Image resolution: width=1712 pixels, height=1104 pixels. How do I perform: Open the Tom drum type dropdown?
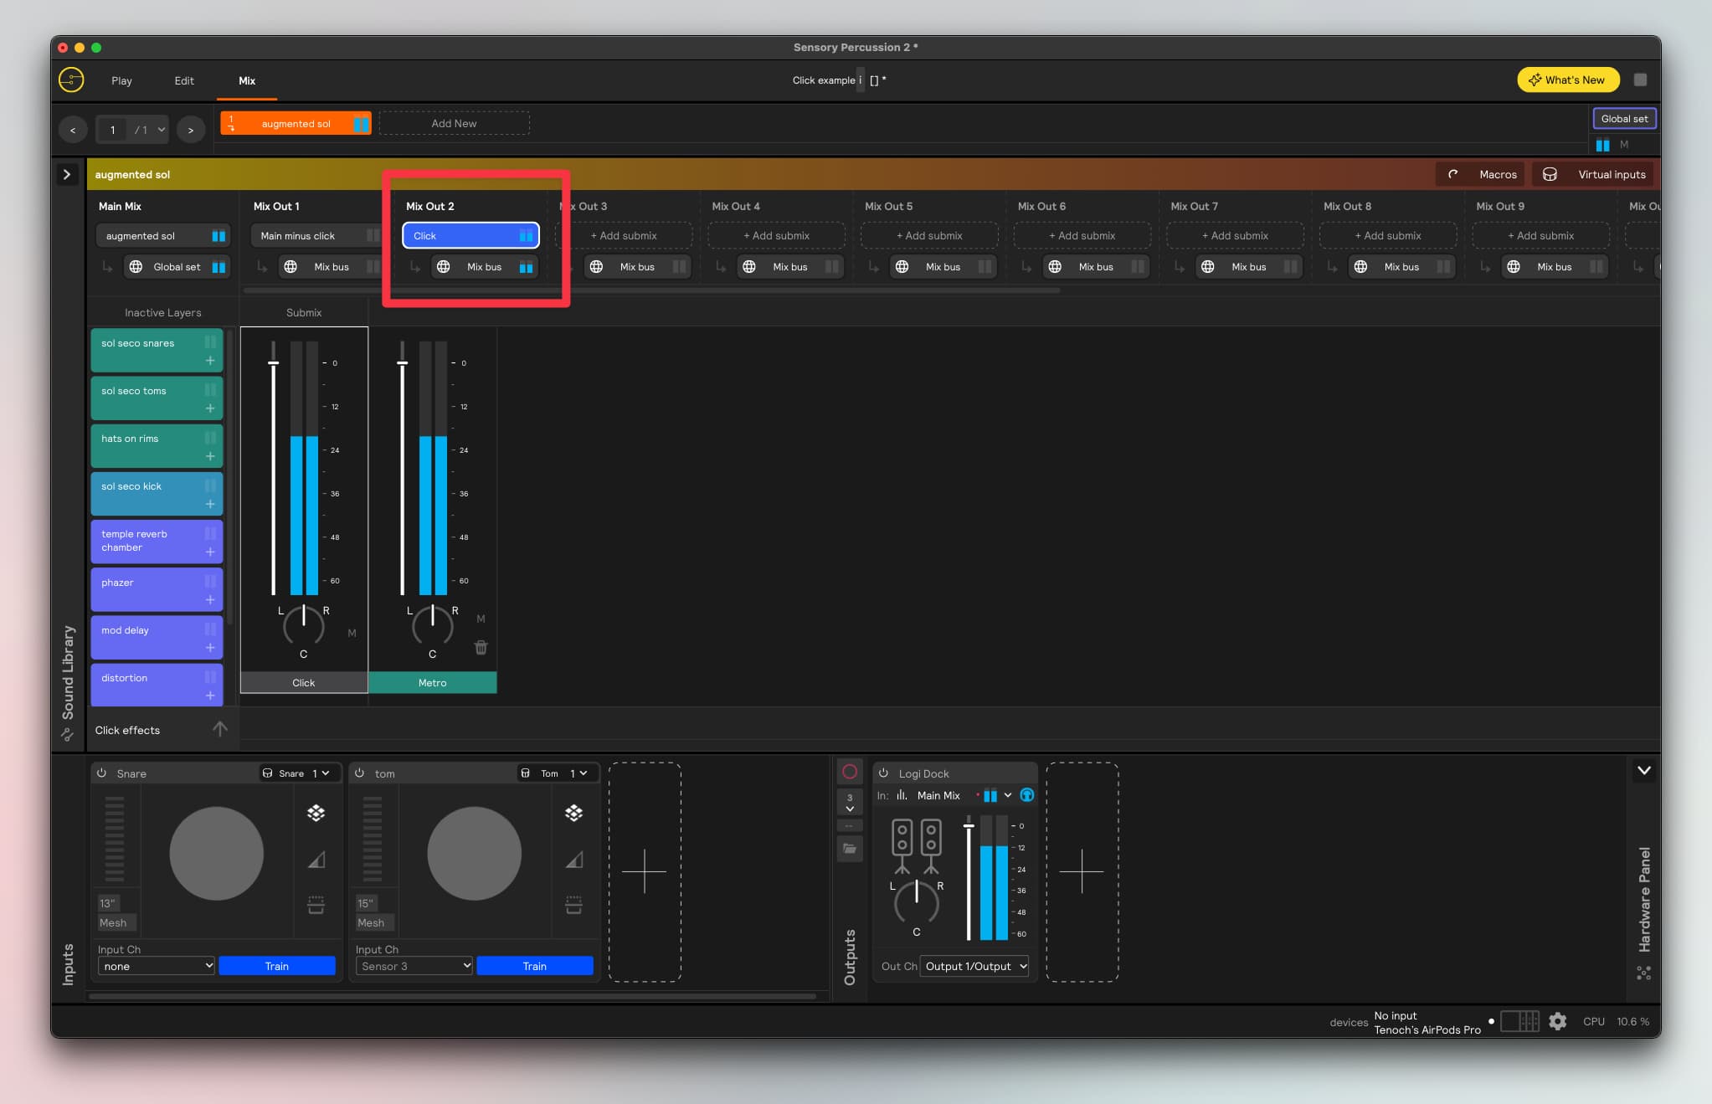pos(555,773)
